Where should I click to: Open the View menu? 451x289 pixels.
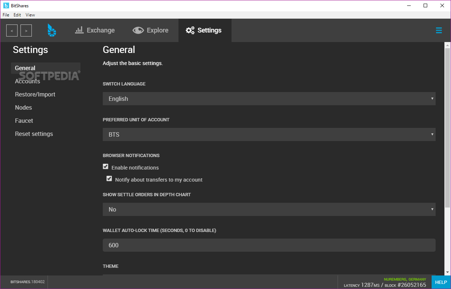30,15
